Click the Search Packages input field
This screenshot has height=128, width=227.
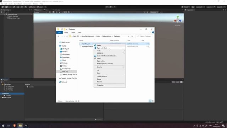tap(144, 36)
